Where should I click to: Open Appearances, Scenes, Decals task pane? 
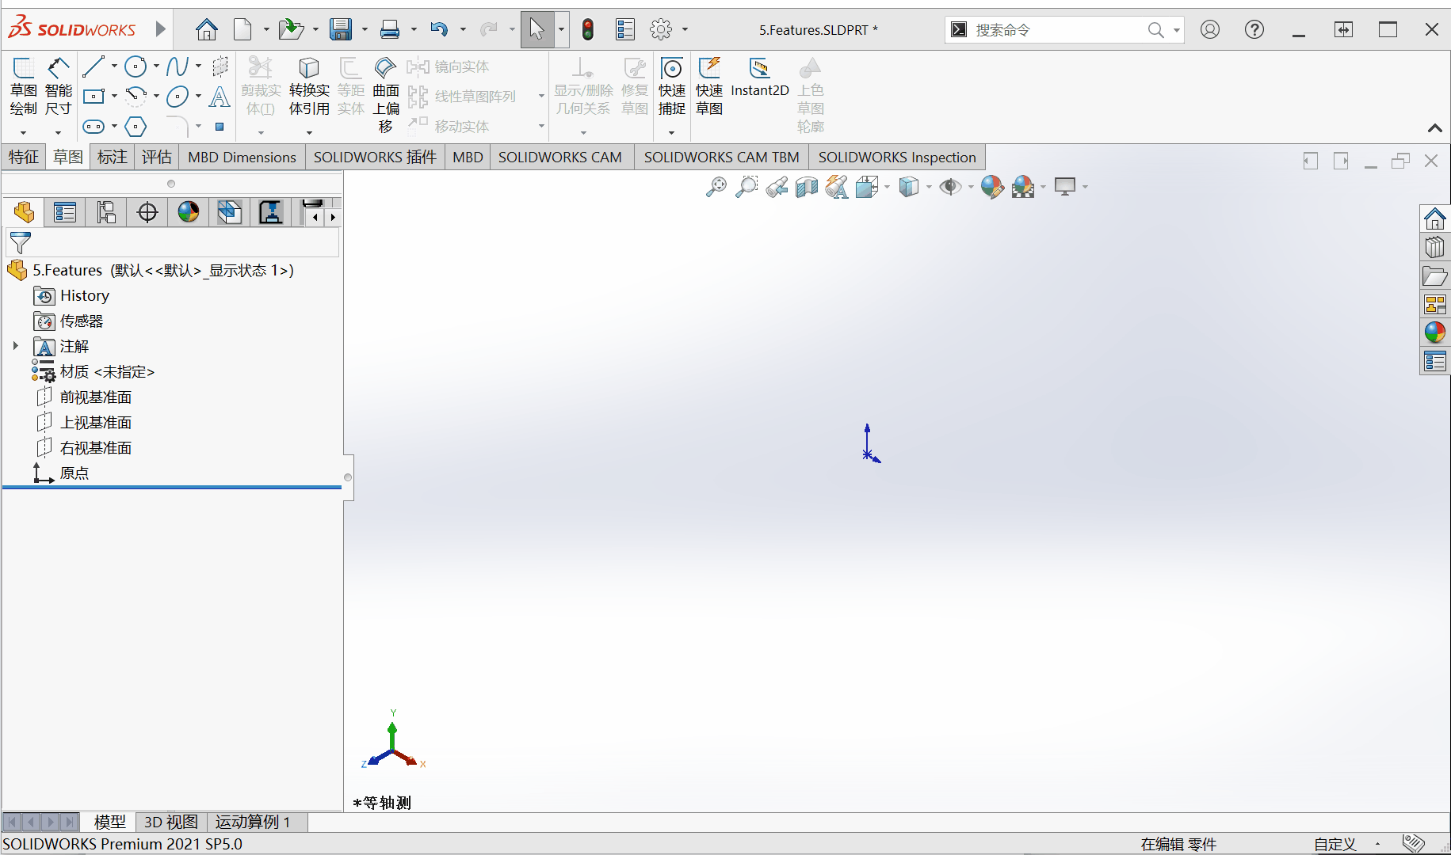(1435, 332)
